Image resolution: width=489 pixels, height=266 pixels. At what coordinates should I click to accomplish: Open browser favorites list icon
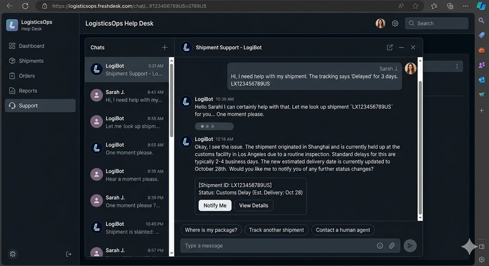point(434,6)
